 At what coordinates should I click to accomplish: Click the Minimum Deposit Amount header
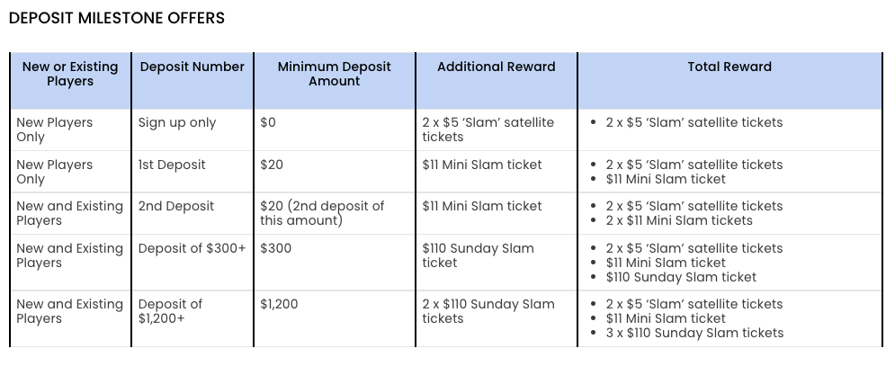[x=334, y=74]
